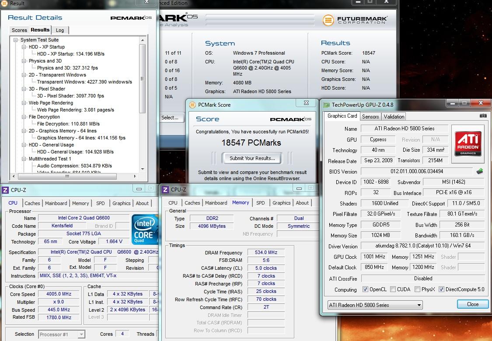Open Graphics tab in Memory CPU-Z window
Screen dimensions: 492x341
point(282,203)
